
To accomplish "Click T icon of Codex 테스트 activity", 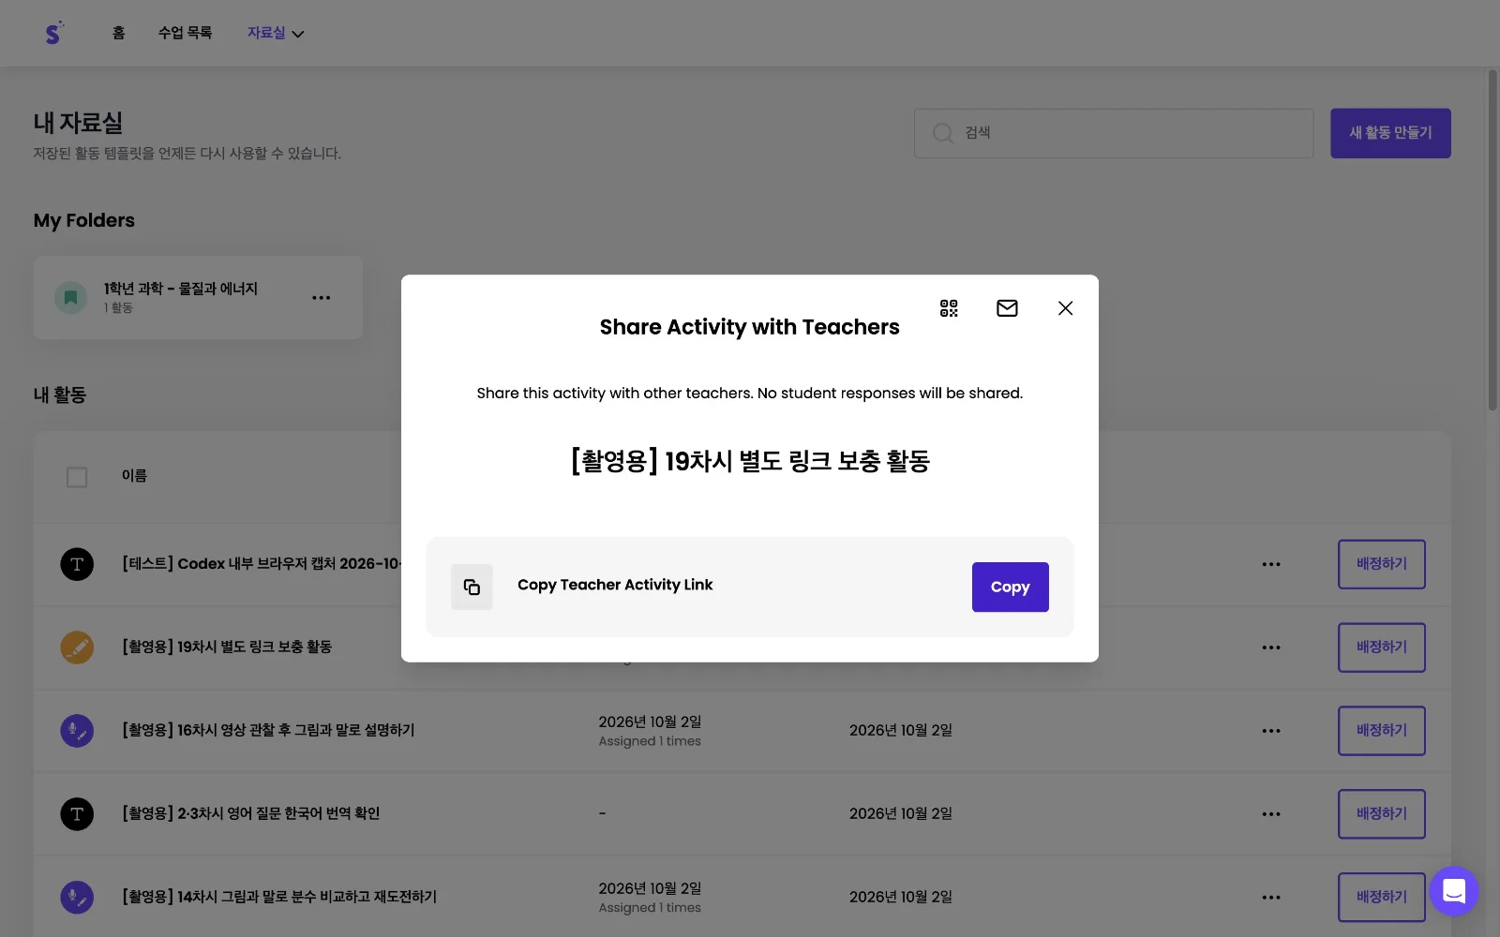I will coord(77,564).
